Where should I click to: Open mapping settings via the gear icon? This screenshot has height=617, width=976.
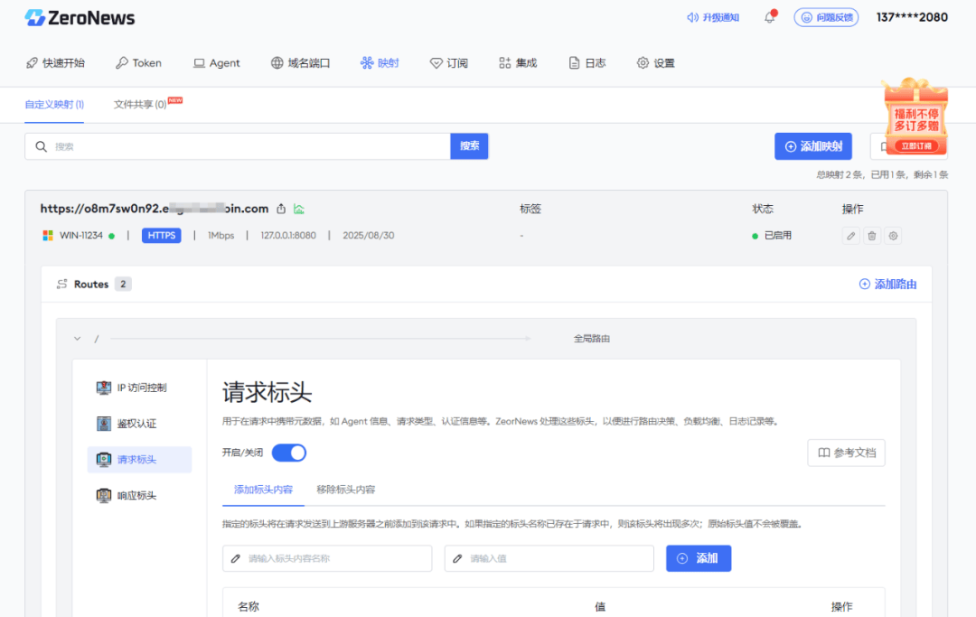[892, 236]
